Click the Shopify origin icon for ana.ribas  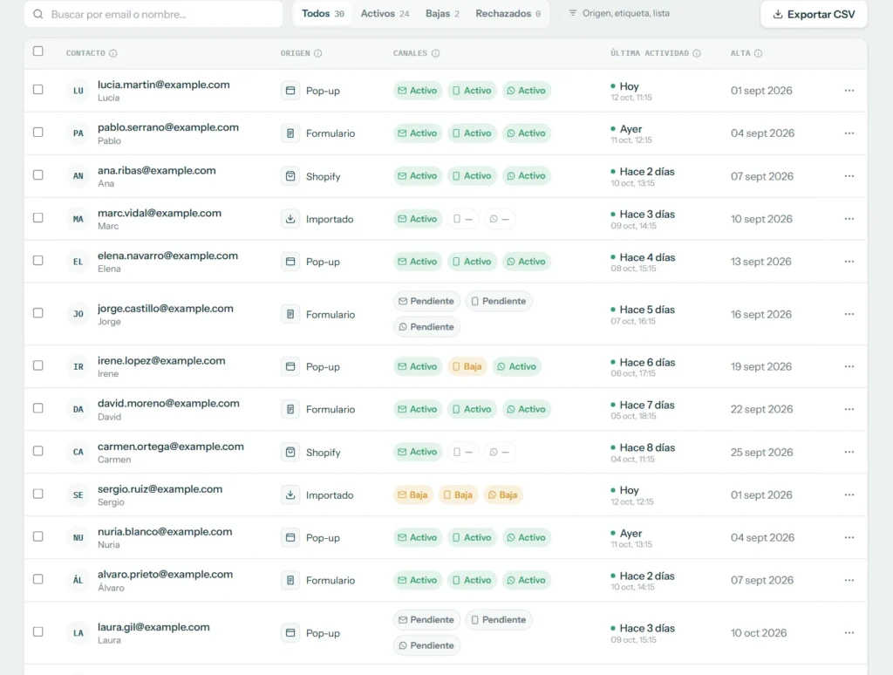point(290,176)
